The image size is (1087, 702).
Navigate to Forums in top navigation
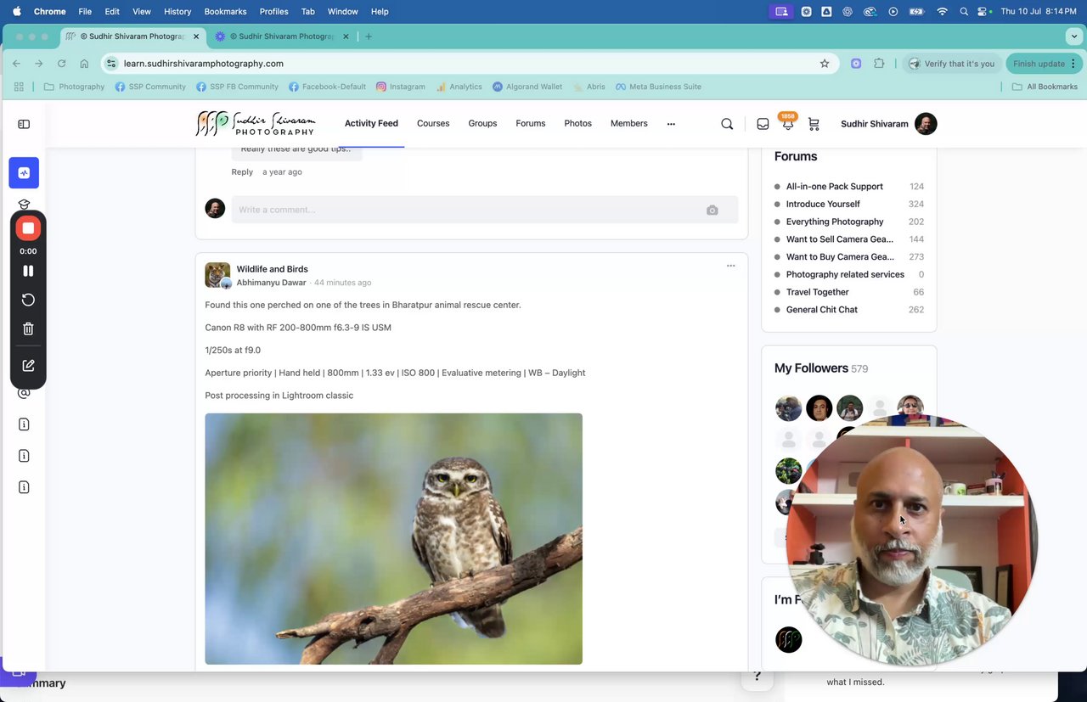[x=531, y=124]
